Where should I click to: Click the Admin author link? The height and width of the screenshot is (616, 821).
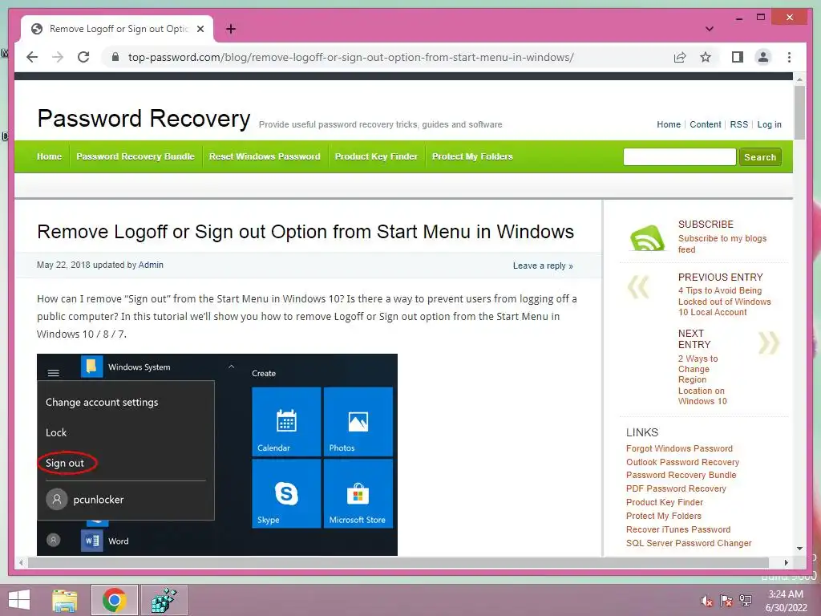[x=151, y=265]
